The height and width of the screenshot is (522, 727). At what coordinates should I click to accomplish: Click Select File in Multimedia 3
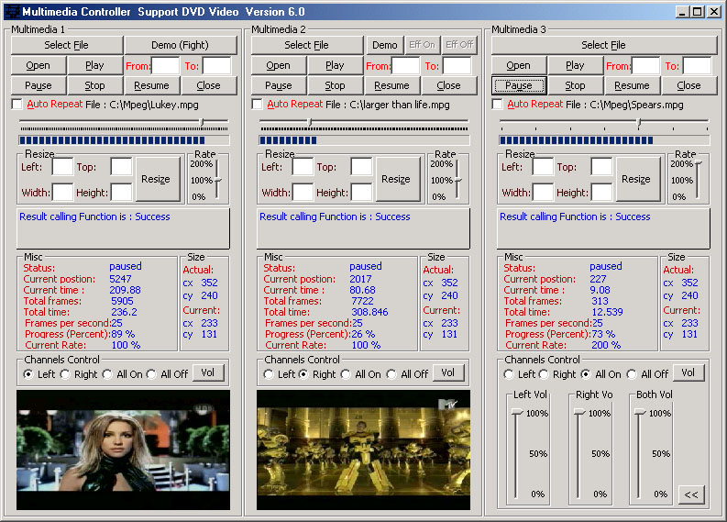point(604,45)
